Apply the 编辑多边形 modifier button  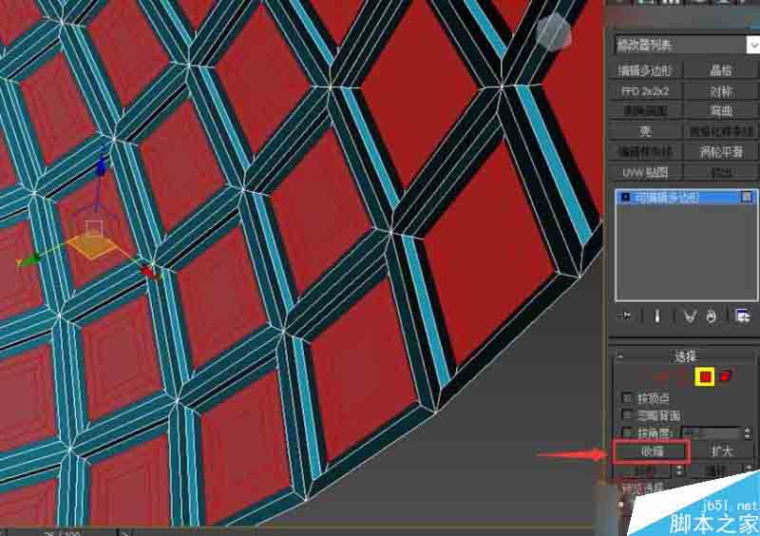[645, 70]
